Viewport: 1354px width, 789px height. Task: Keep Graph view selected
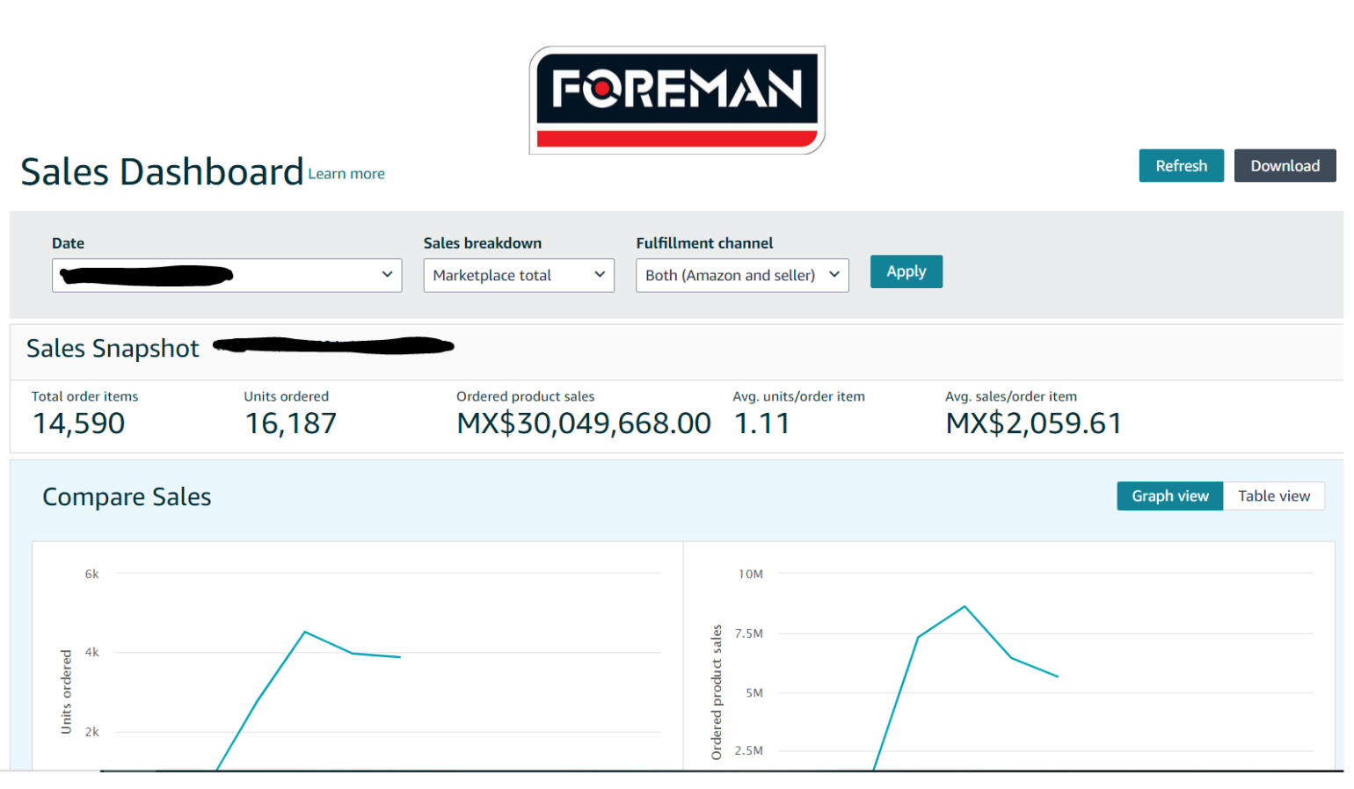pos(1169,496)
